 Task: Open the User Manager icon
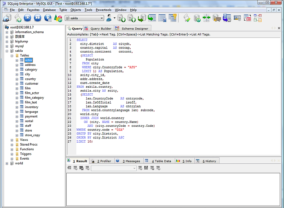pos(109,18)
